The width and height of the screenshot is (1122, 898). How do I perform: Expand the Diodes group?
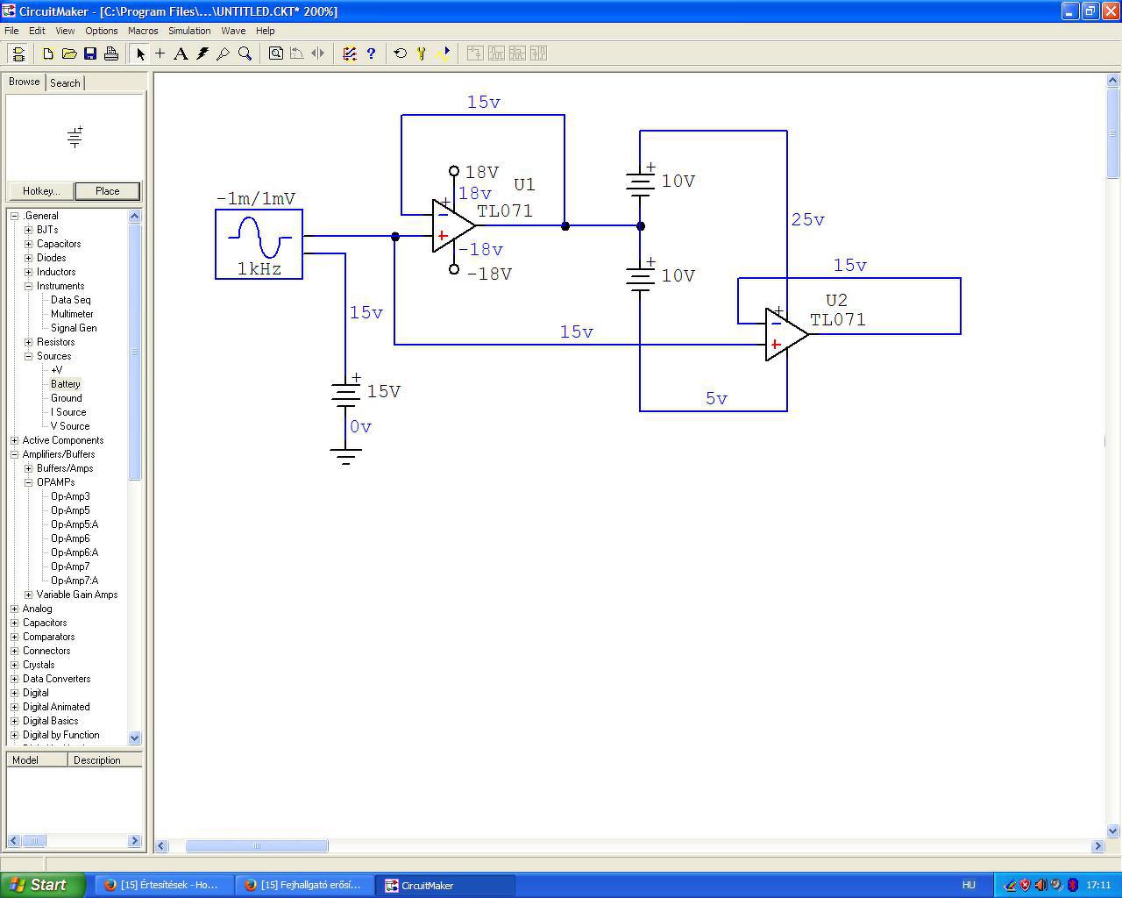(x=29, y=258)
